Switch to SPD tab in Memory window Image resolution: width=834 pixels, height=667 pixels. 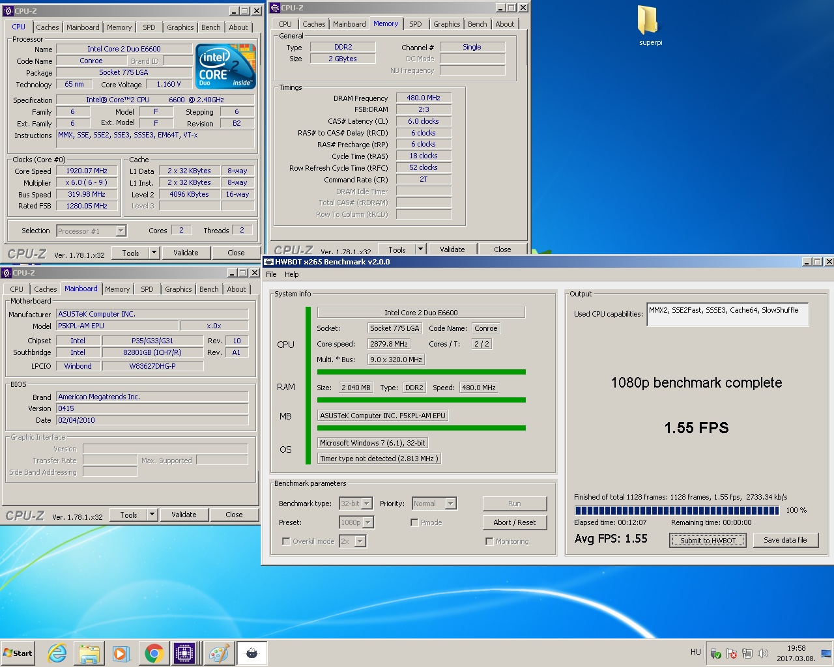(x=416, y=24)
